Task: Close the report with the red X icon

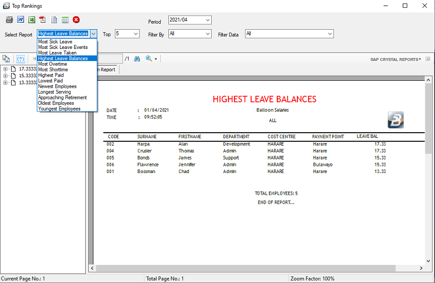Action: [x=76, y=20]
